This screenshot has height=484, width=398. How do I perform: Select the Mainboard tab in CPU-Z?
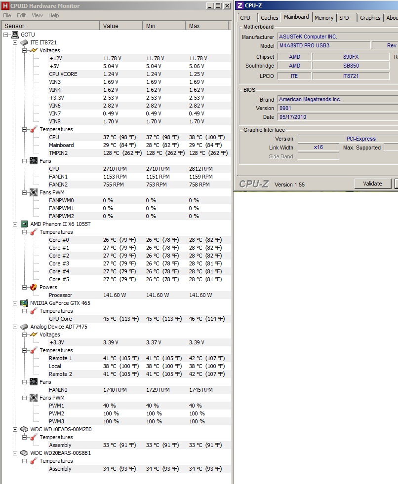[296, 17]
